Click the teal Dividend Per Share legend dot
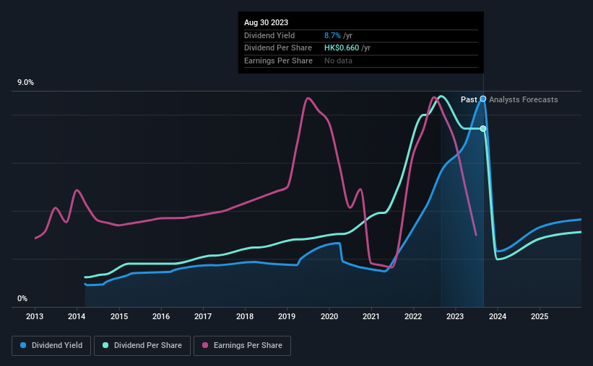This screenshot has width=593, height=366. (105, 345)
